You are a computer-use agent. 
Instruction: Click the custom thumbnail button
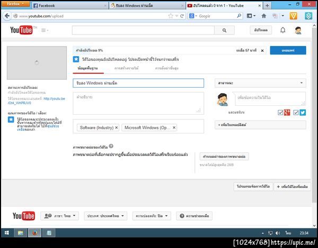tap(224, 157)
